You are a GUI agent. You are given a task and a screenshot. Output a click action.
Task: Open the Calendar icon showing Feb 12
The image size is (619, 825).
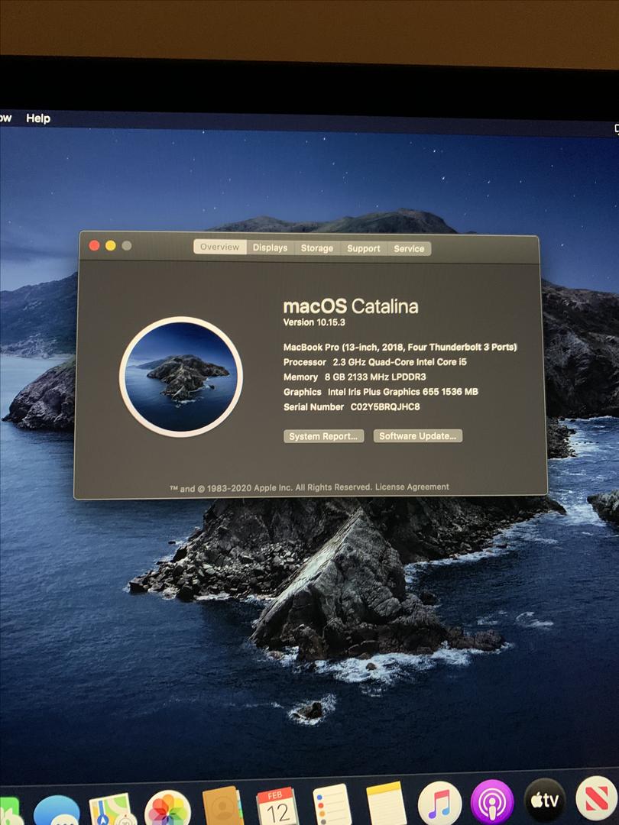(x=277, y=807)
